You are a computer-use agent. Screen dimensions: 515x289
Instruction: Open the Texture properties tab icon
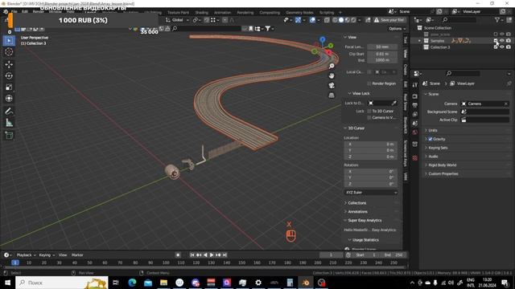(415, 158)
